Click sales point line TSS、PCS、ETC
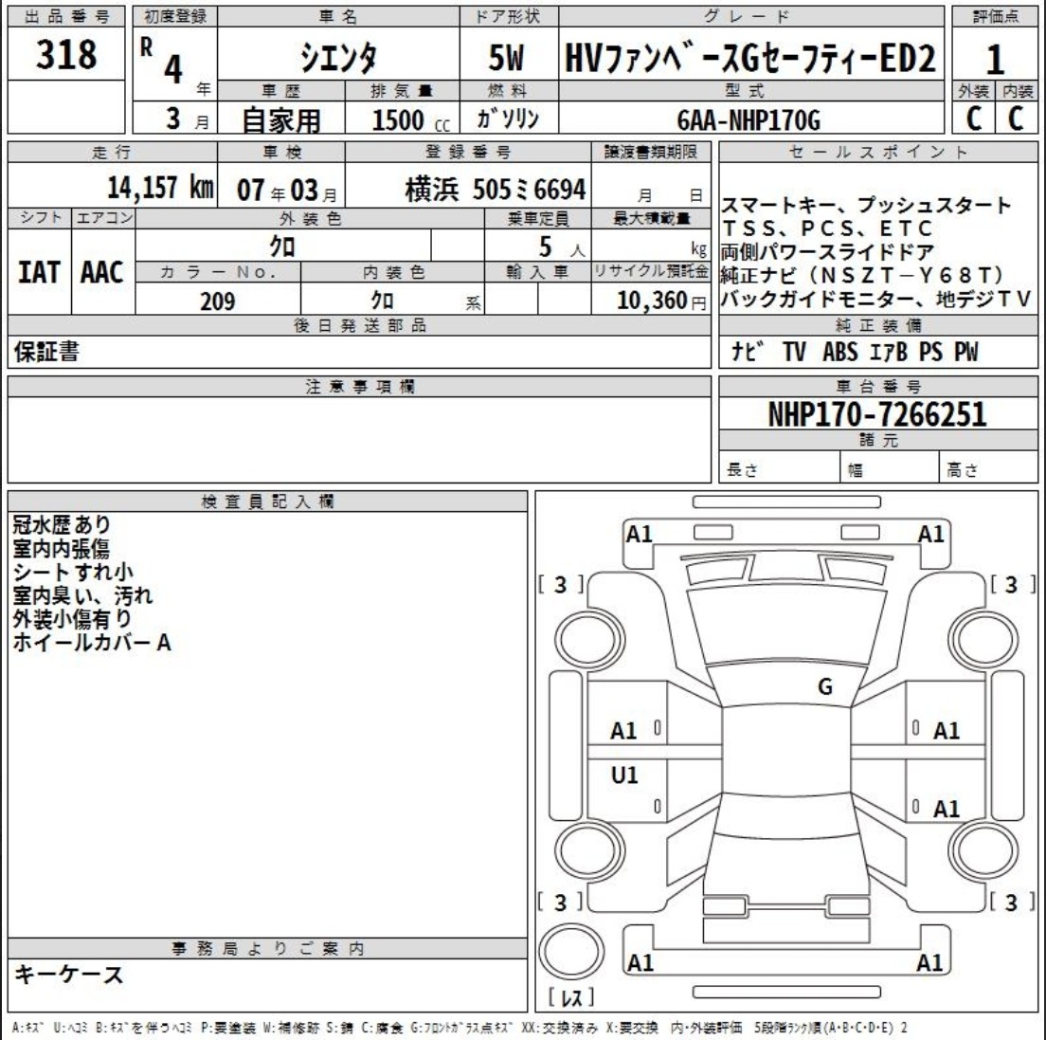The height and width of the screenshot is (1040, 1046). tap(826, 228)
